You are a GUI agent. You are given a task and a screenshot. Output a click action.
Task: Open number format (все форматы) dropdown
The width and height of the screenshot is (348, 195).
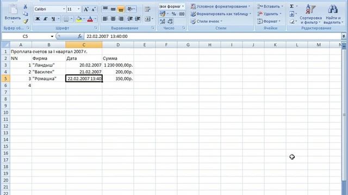tap(183, 6)
